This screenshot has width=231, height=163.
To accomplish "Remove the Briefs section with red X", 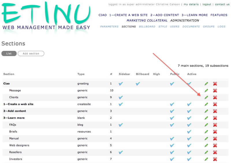I will tap(215, 132).
